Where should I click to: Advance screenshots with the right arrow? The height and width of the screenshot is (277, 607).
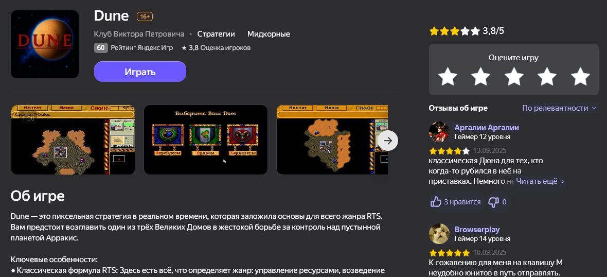pos(387,141)
